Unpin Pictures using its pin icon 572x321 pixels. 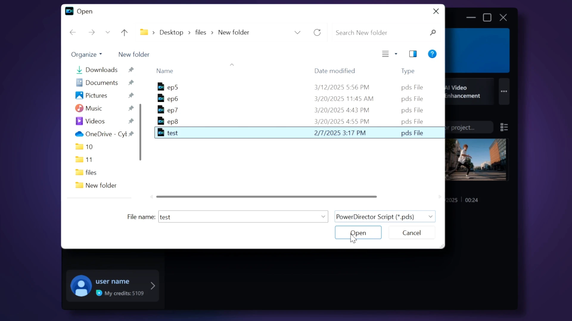pyautogui.click(x=131, y=95)
